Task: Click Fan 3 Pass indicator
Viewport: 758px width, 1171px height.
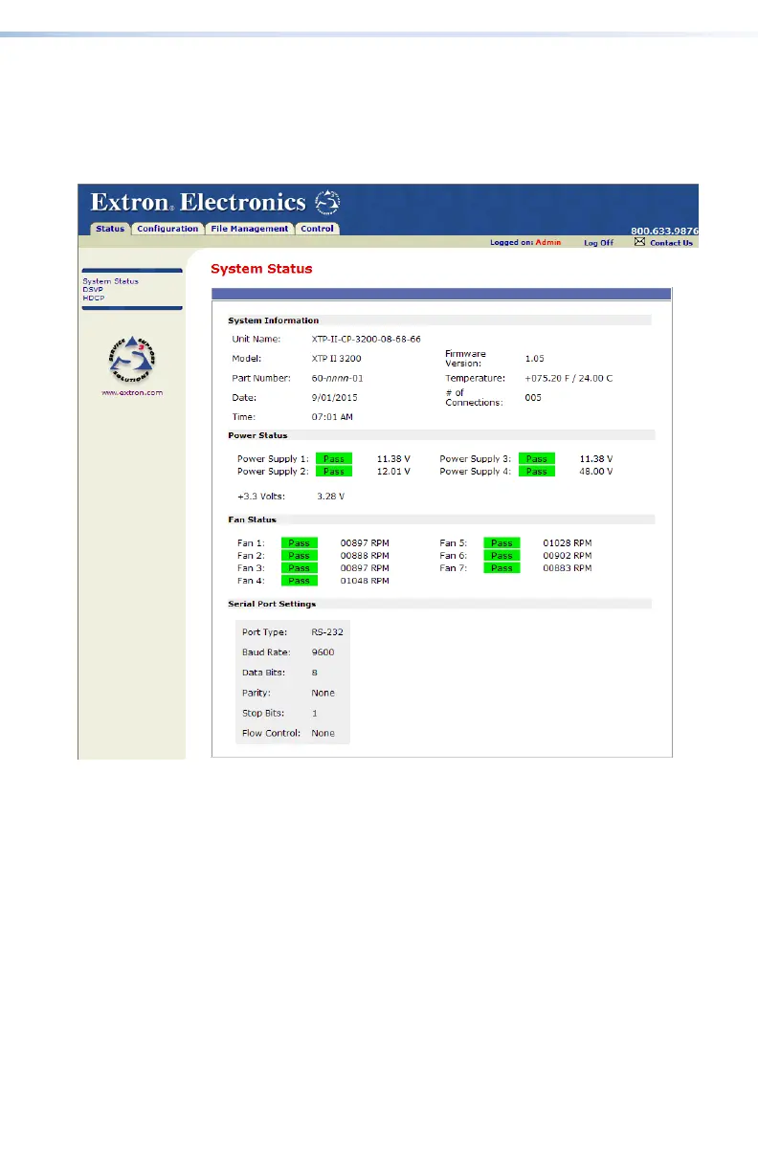Action: [x=299, y=568]
